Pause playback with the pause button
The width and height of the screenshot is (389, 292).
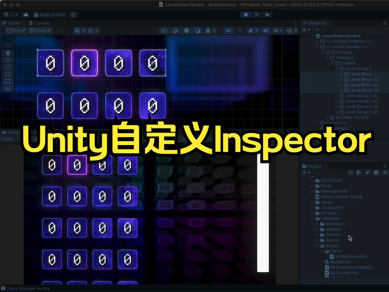[256, 15]
